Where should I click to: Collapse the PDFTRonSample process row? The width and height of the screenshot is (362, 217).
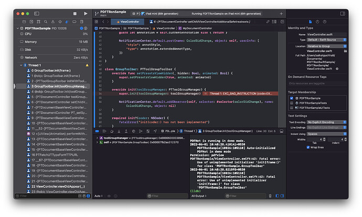pos(18,28)
